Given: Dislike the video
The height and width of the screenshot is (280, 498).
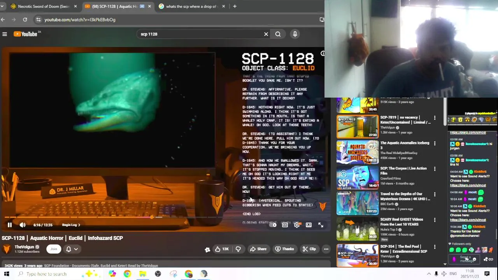Looking at the screenshot, I should [x=238, y=249].
